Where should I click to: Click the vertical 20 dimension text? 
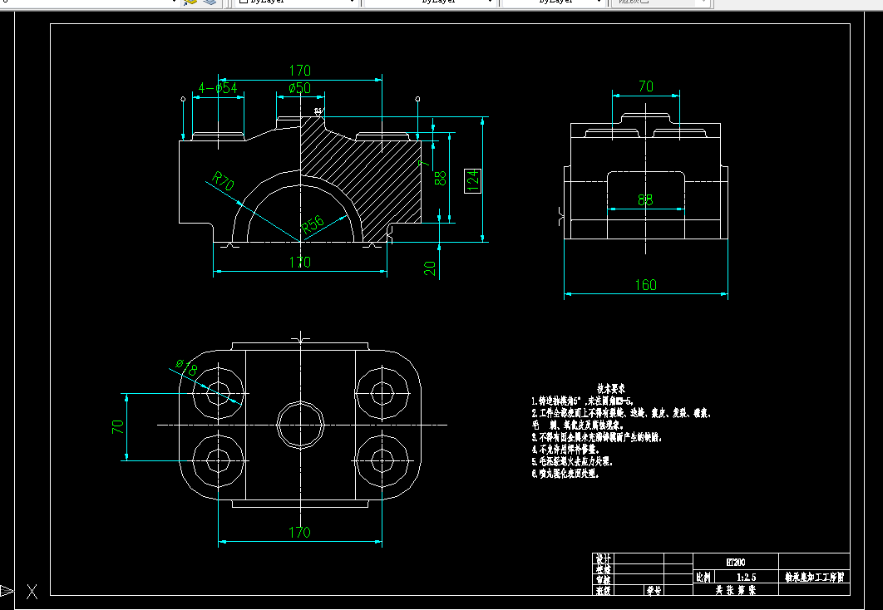(430, 268)
